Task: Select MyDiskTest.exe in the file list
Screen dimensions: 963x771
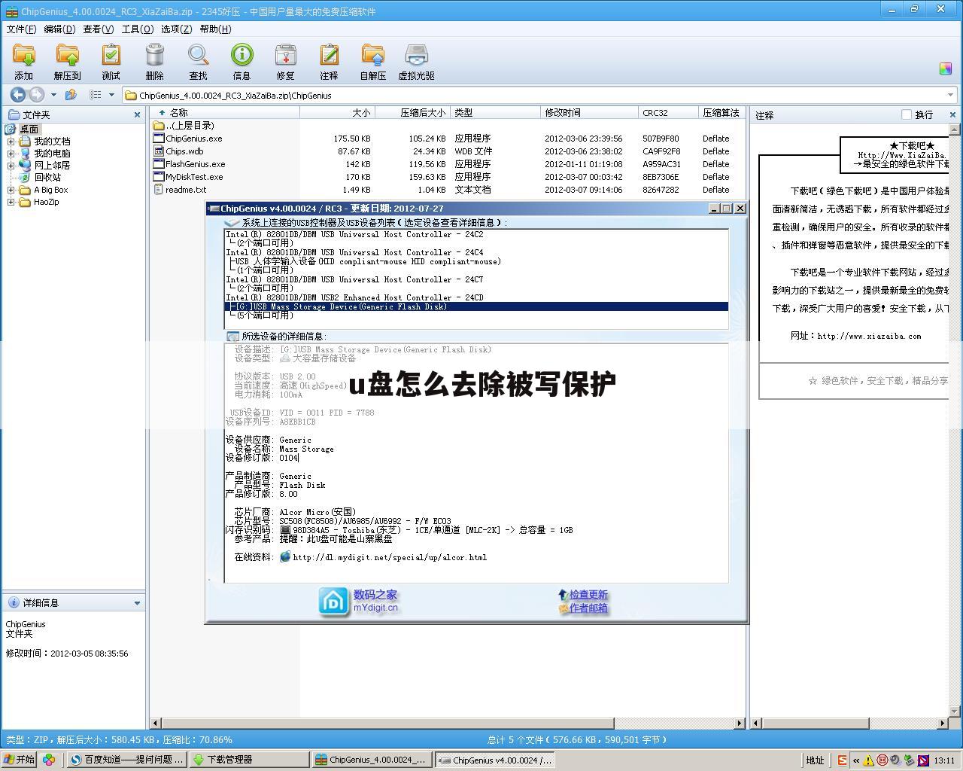Action: point(194,177)
